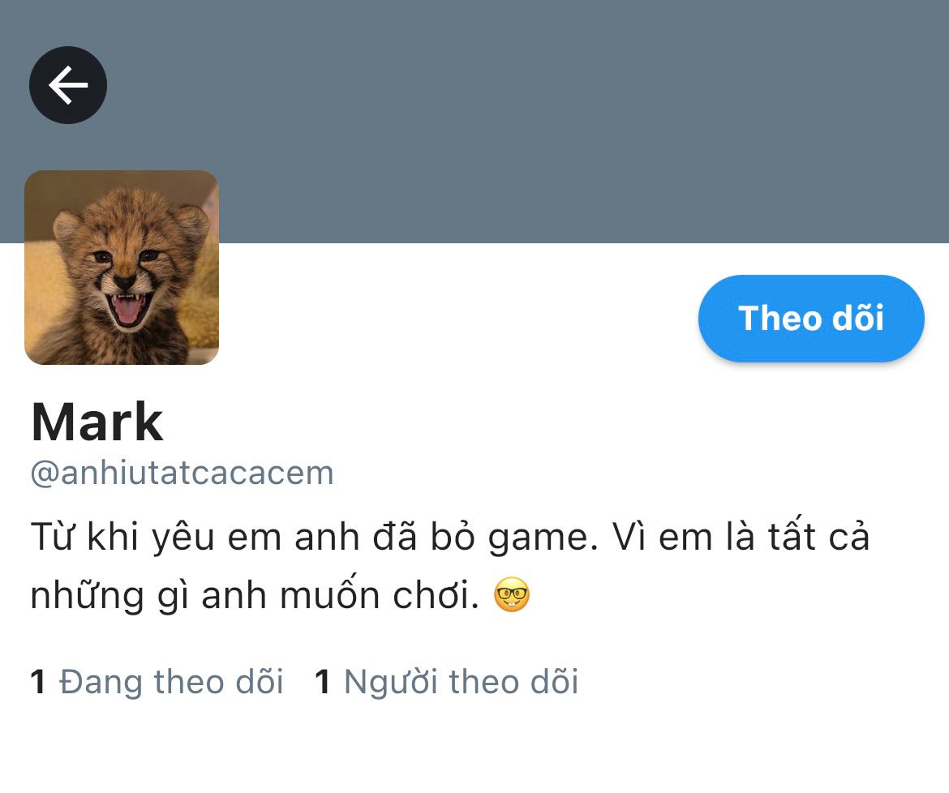Select the display name Mark
The height and width of the screenshot is (793, 949).
[x=97, y=422]
